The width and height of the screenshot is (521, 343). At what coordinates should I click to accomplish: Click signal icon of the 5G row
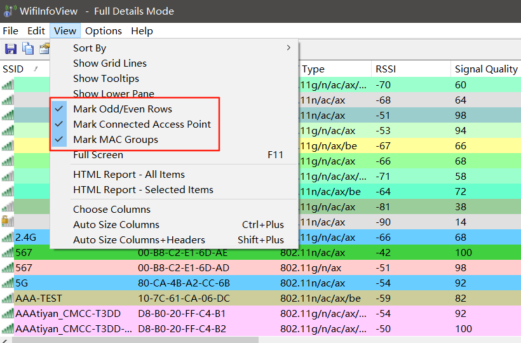pyautogui.click(x=8, y=283)
